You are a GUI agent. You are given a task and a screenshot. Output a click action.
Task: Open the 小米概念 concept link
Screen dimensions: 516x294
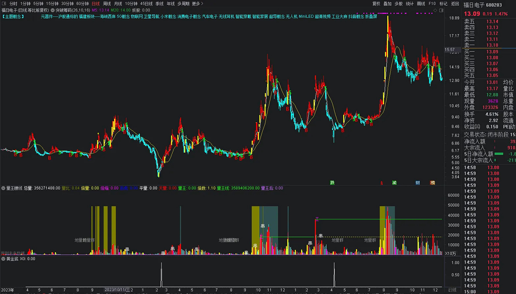click(x=168, y=17)
